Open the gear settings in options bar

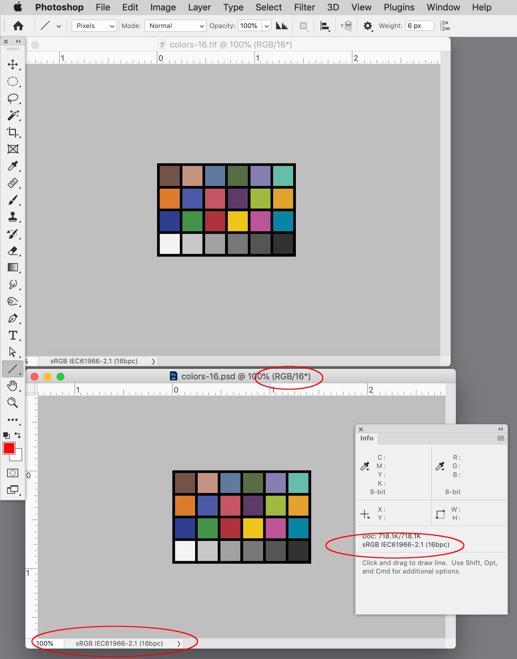[x=368, y=26]
